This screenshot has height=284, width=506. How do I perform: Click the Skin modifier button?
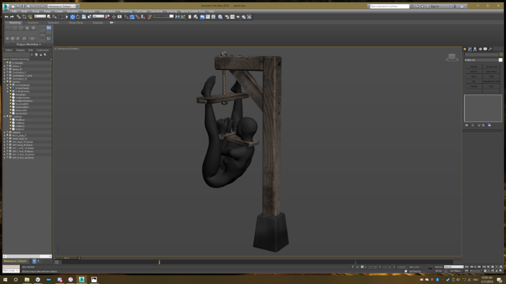click(x=474, y=82)
